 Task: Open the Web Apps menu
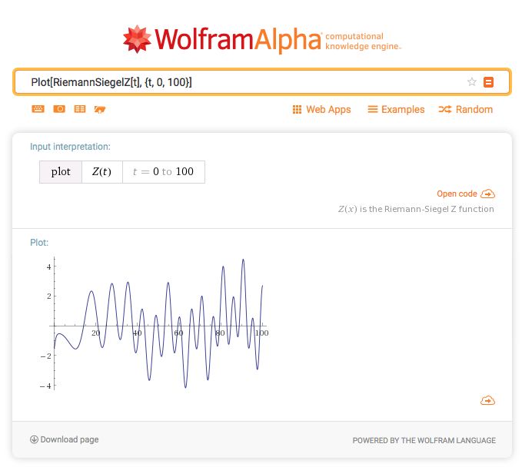pos(321,109)
